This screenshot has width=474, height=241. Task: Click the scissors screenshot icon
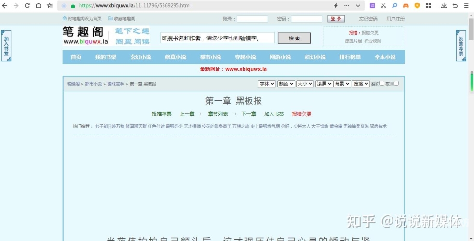pyautogui.click(x=383, y=5)
